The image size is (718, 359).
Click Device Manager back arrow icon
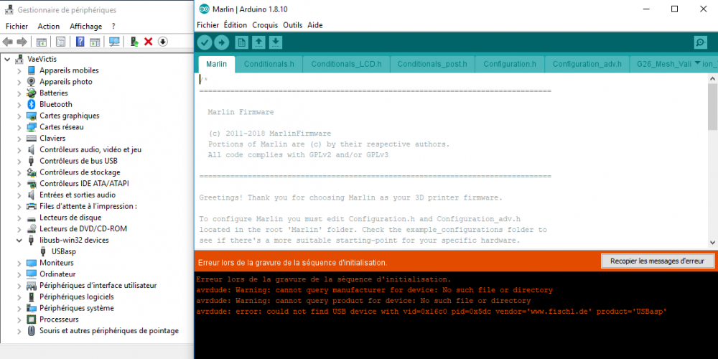[x=7, y=42]
